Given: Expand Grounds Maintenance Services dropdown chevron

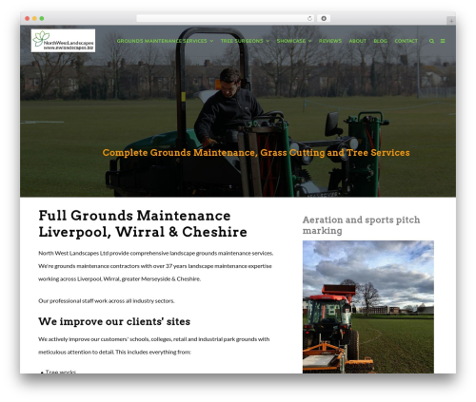Looking at the screenshot, I should (x=211, y=41).
